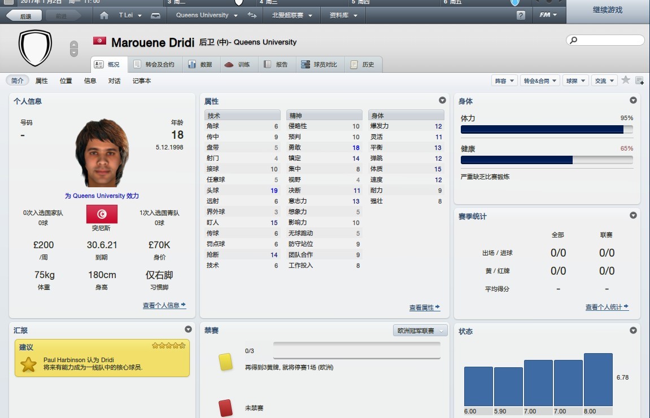Open the FM main menu
The width and height of the screenshot is (650, 418).
point(548,15)
